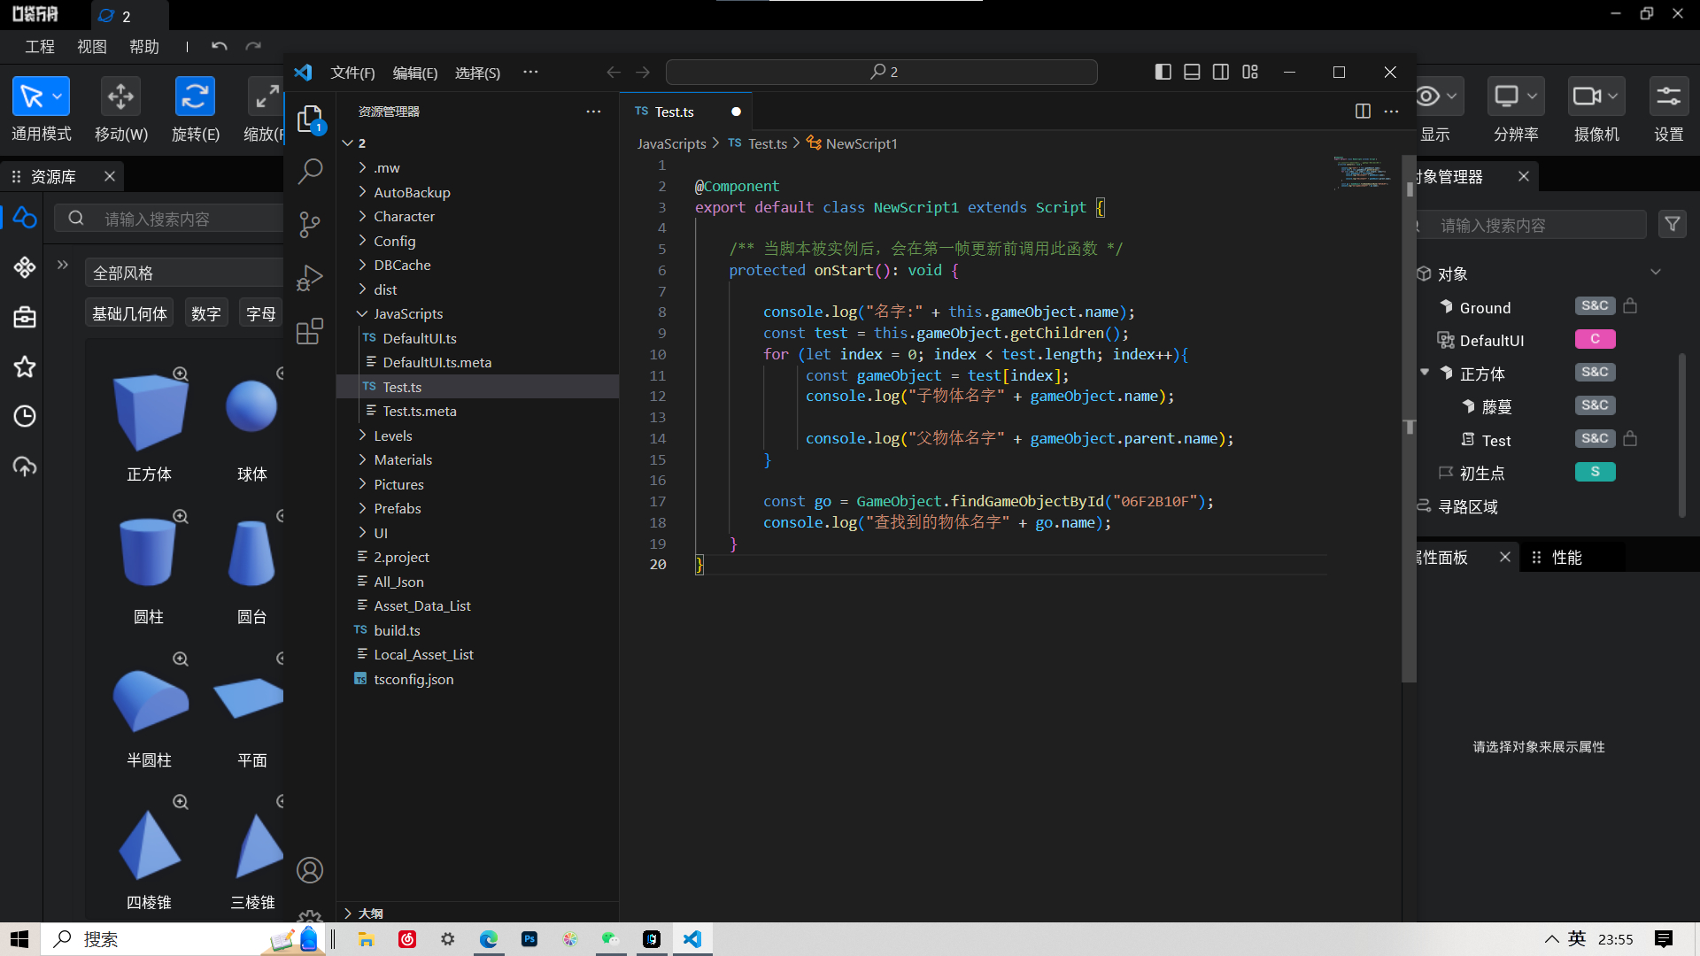The height and width of the screenshot is (956, 1700).
Task: Open the Source Control view icon
Action: [x=309, y=224]
